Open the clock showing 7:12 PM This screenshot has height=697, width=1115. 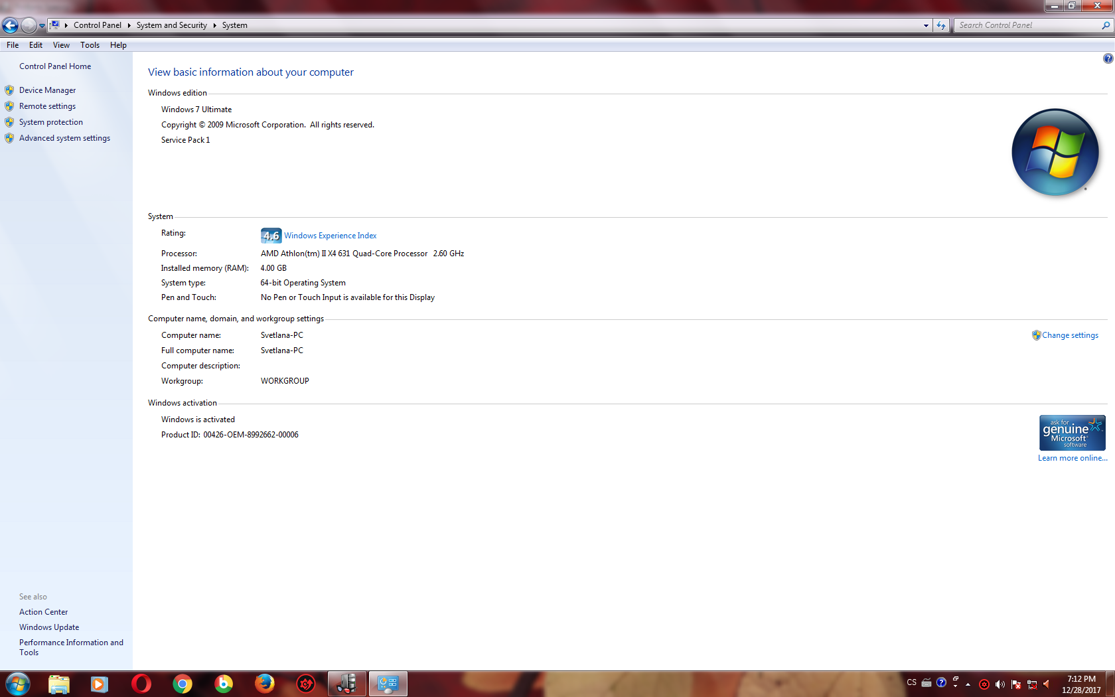click(1081, 684)
